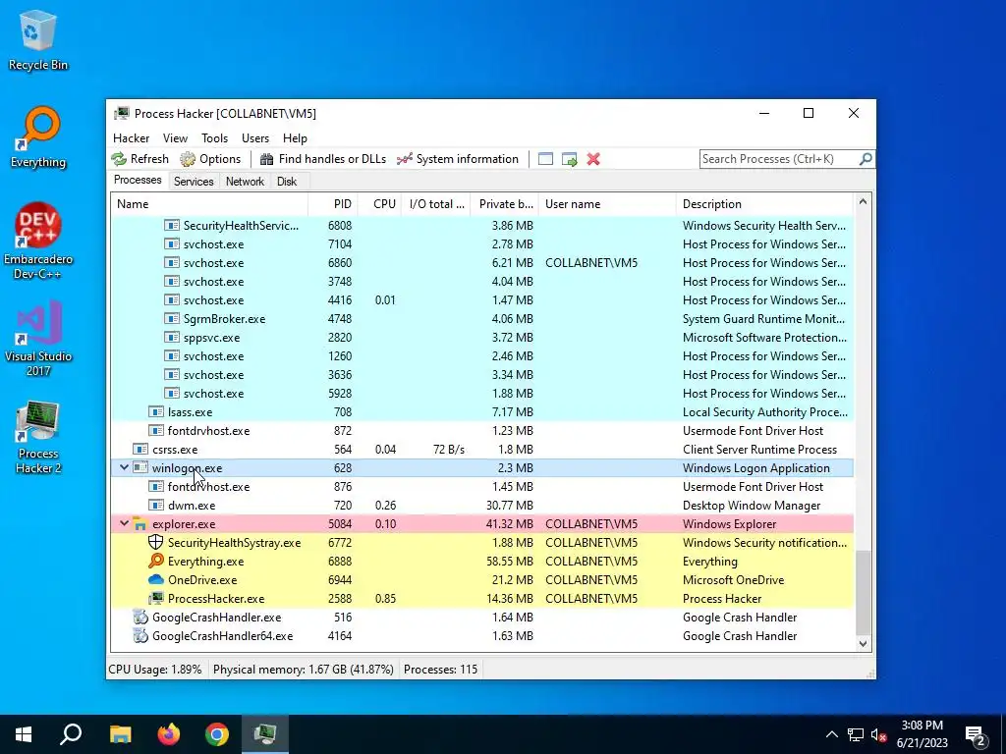
Task: Click the GoogleCrashHandler.exe icon
Action: coord(140,617)
